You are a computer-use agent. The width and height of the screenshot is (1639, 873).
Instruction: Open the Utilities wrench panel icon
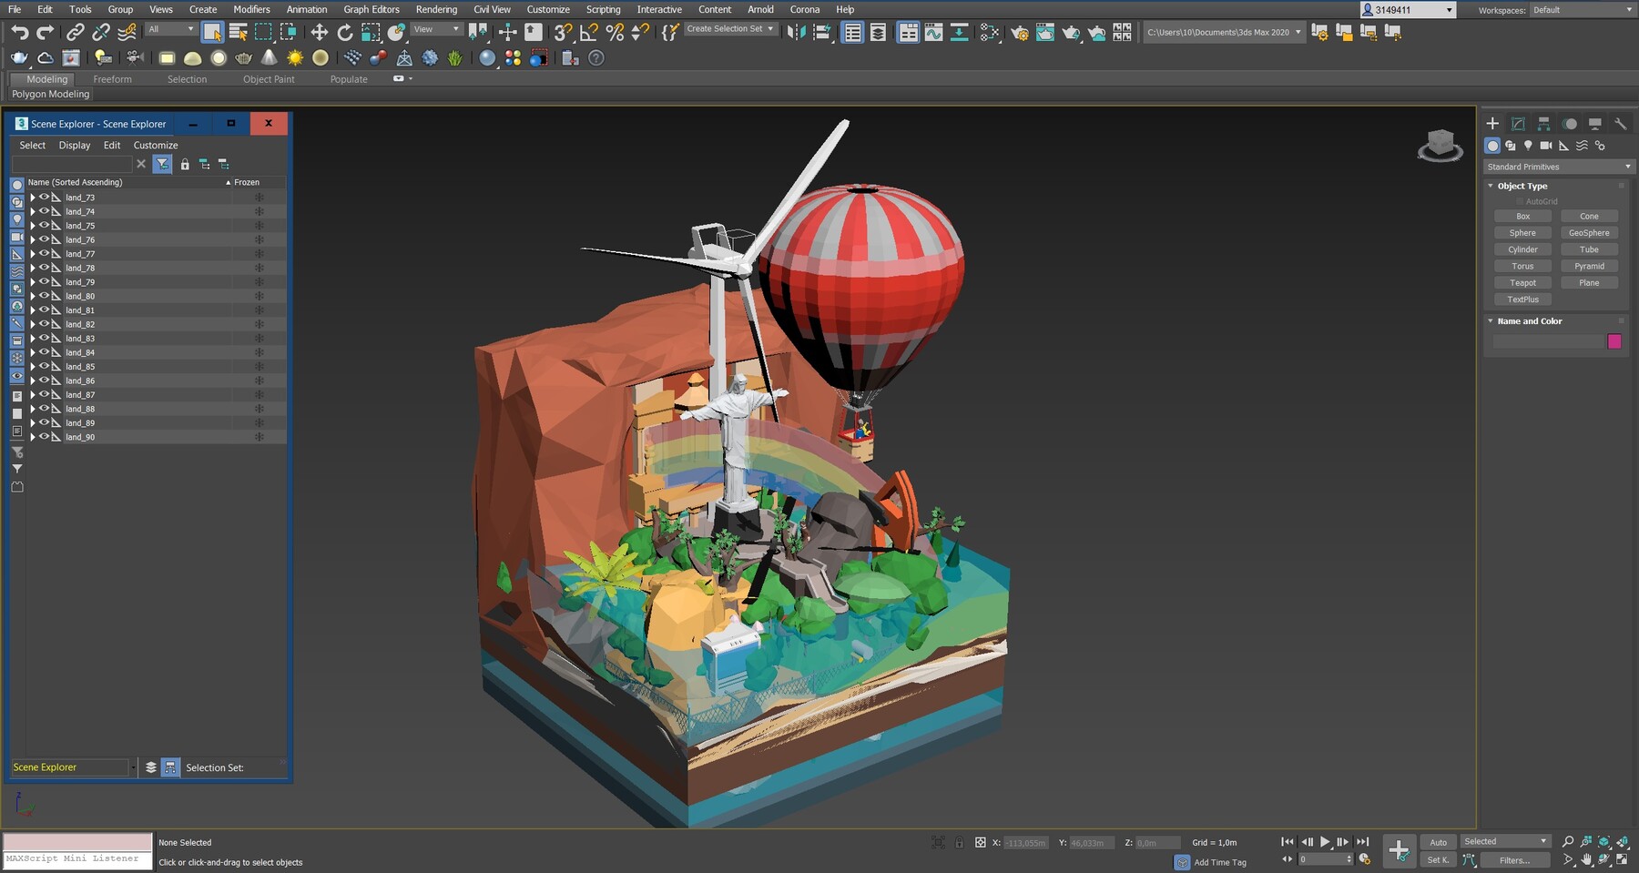(x=1620, y=124)
